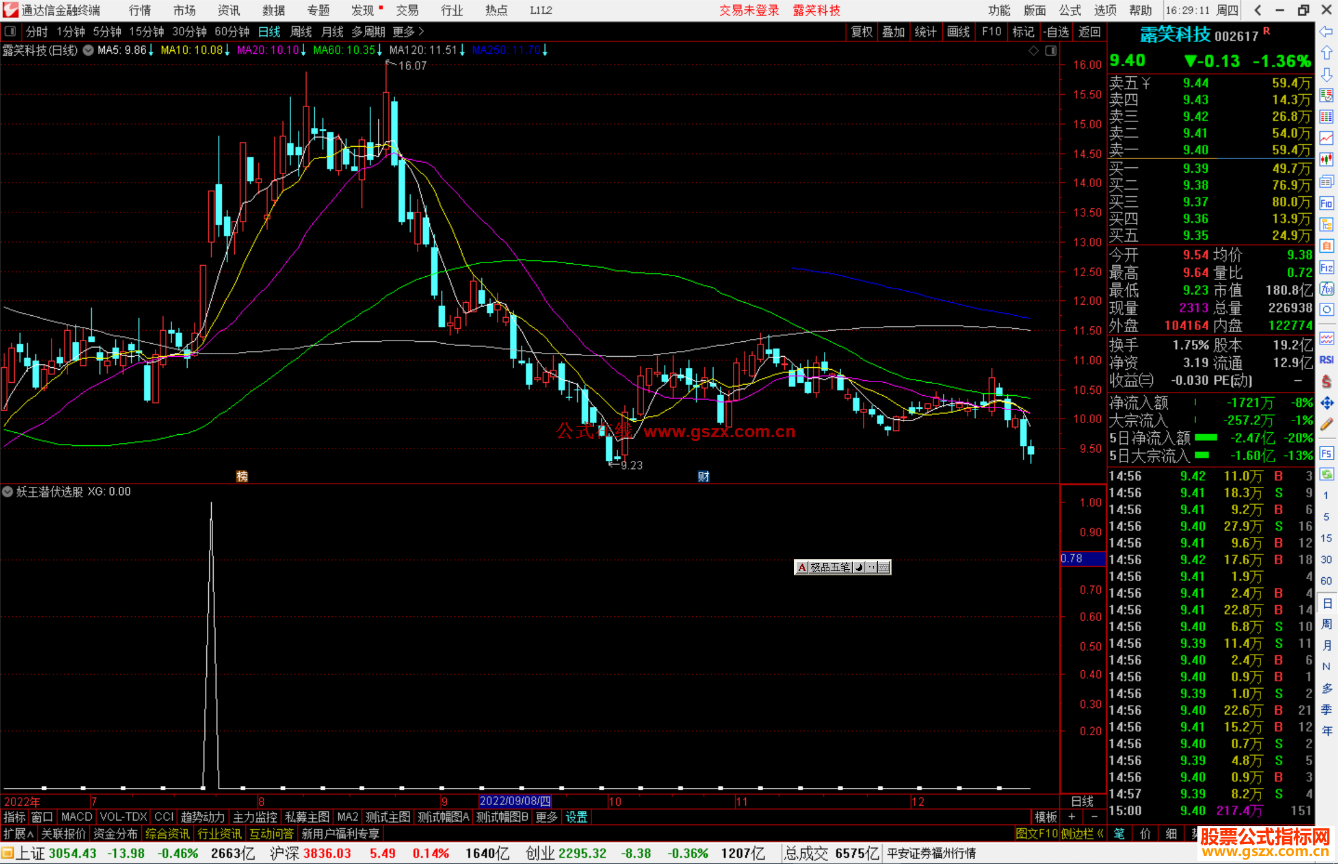Click the back arrow icon in sidebar

coord(1326,32)
